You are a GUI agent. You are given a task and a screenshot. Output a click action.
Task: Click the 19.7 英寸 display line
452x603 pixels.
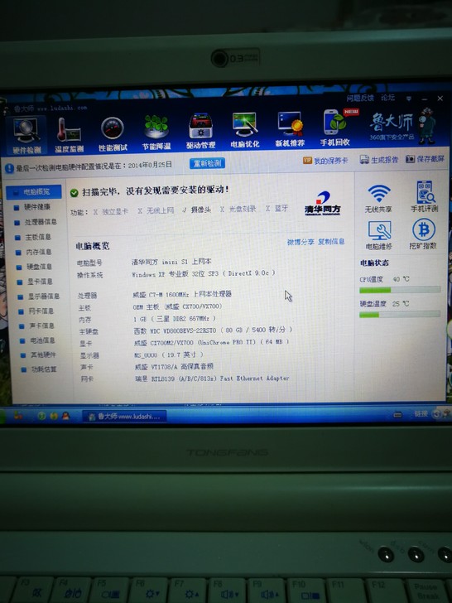click(x=169, y=355)
